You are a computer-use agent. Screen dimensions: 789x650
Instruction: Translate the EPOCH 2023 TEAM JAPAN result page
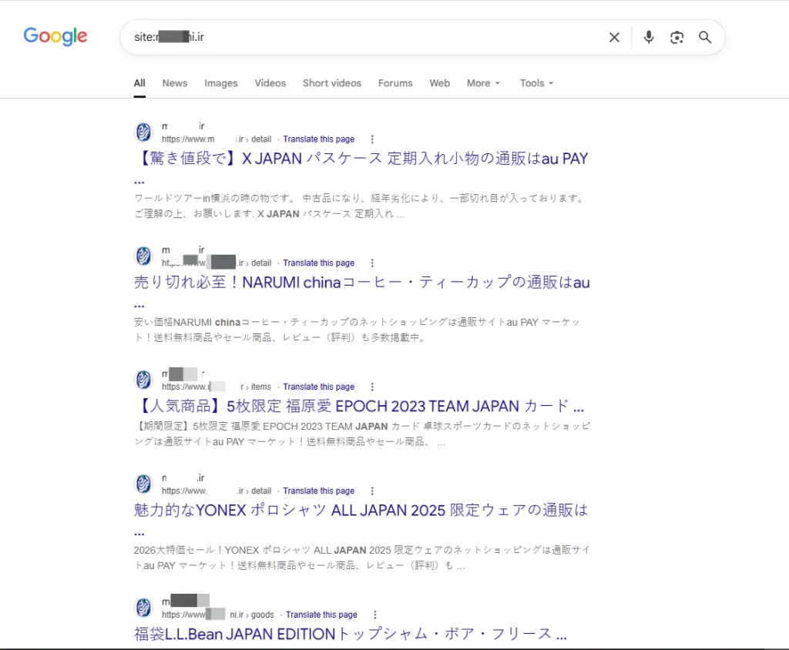point(318,387)
